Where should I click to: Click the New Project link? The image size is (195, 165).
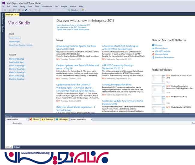coord(14,38)
